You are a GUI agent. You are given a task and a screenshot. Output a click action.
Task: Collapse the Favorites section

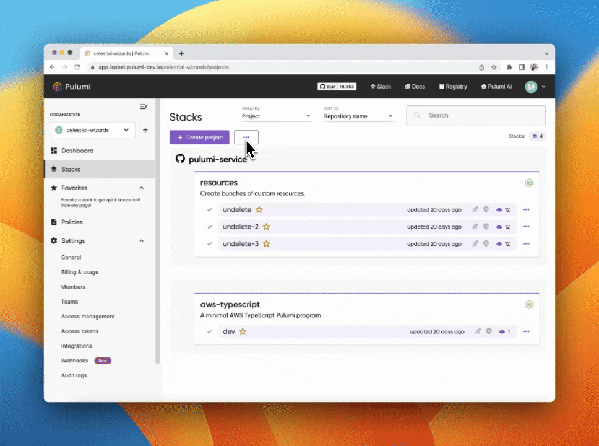coord(141,188)
